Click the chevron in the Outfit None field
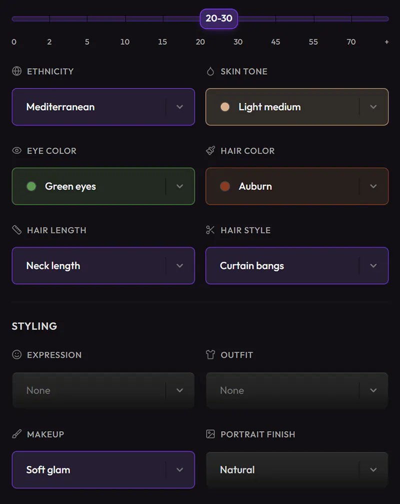 [x=373, y=390]
